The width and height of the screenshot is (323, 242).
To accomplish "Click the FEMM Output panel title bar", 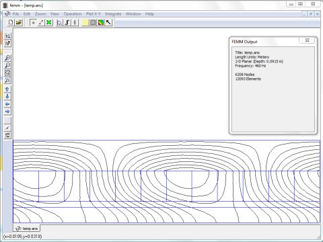I will [x=264, y=42].
